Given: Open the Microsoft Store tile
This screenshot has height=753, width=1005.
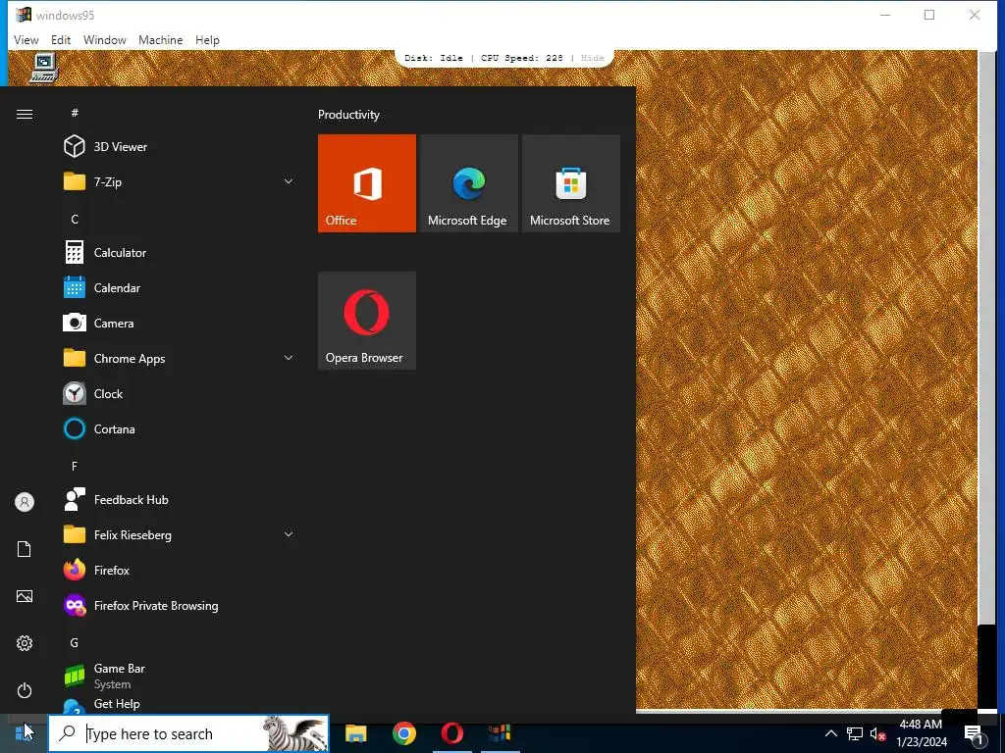Looking at the screenshot, I should point(570,183).
